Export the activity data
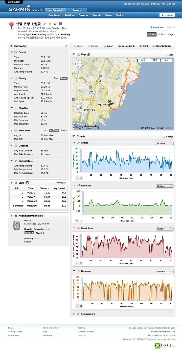Image resolution: width=182 pixels, height=362 pixels. [108, 46]
